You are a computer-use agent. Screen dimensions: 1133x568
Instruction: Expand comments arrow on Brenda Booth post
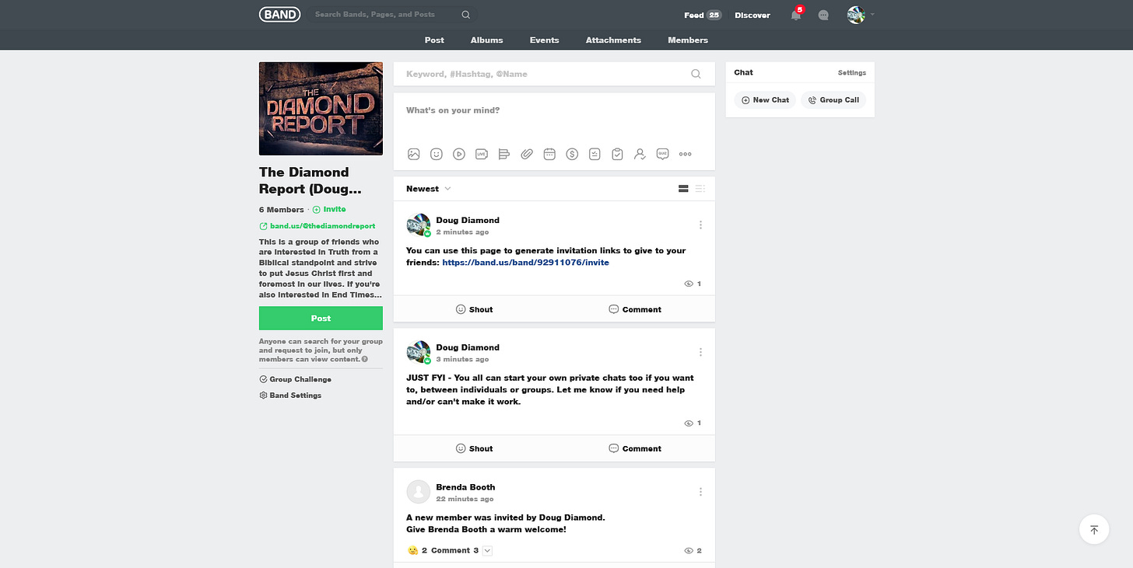point(487,551)
